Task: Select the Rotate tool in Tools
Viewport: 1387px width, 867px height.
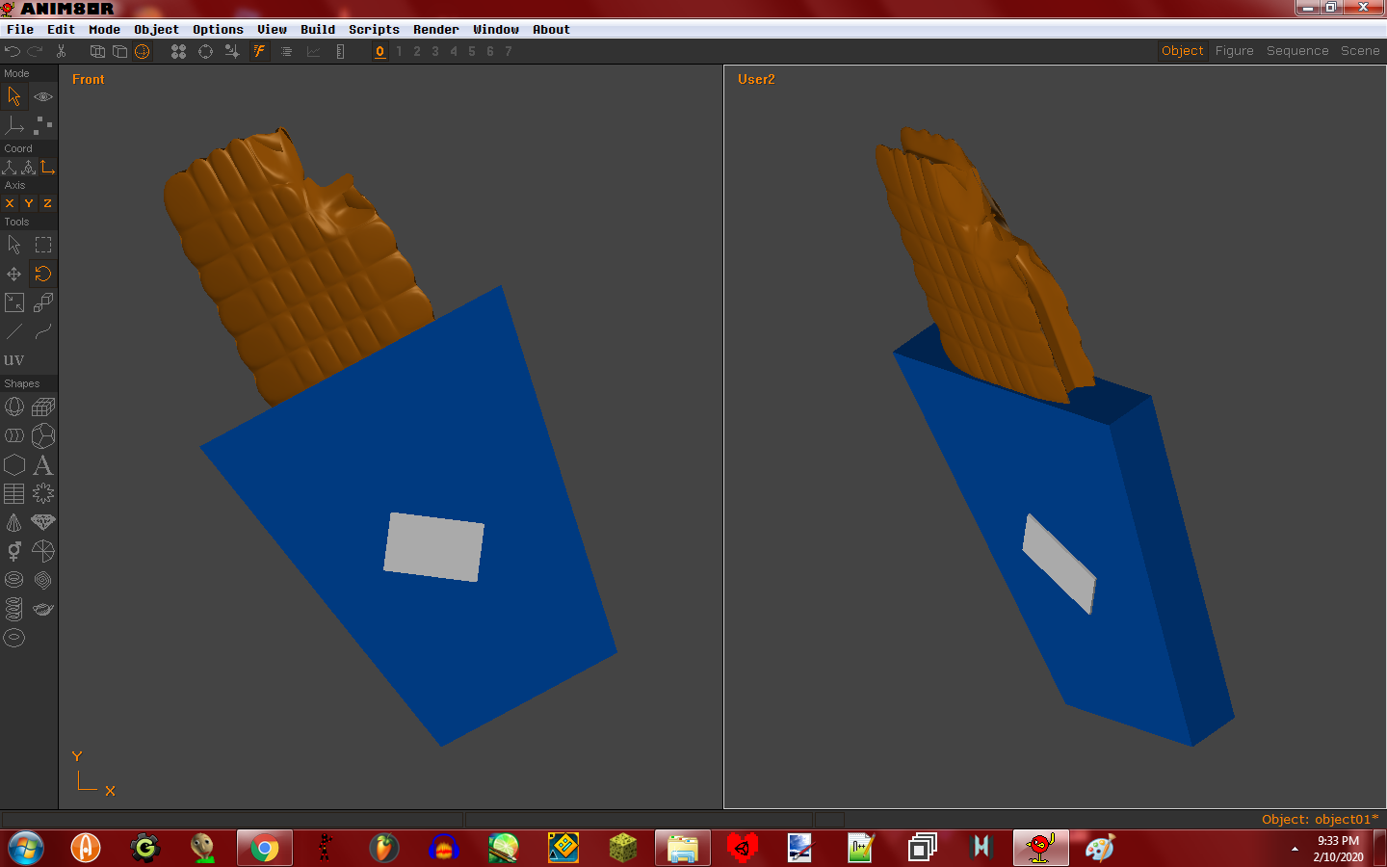Action: click(x=43, y=275)
